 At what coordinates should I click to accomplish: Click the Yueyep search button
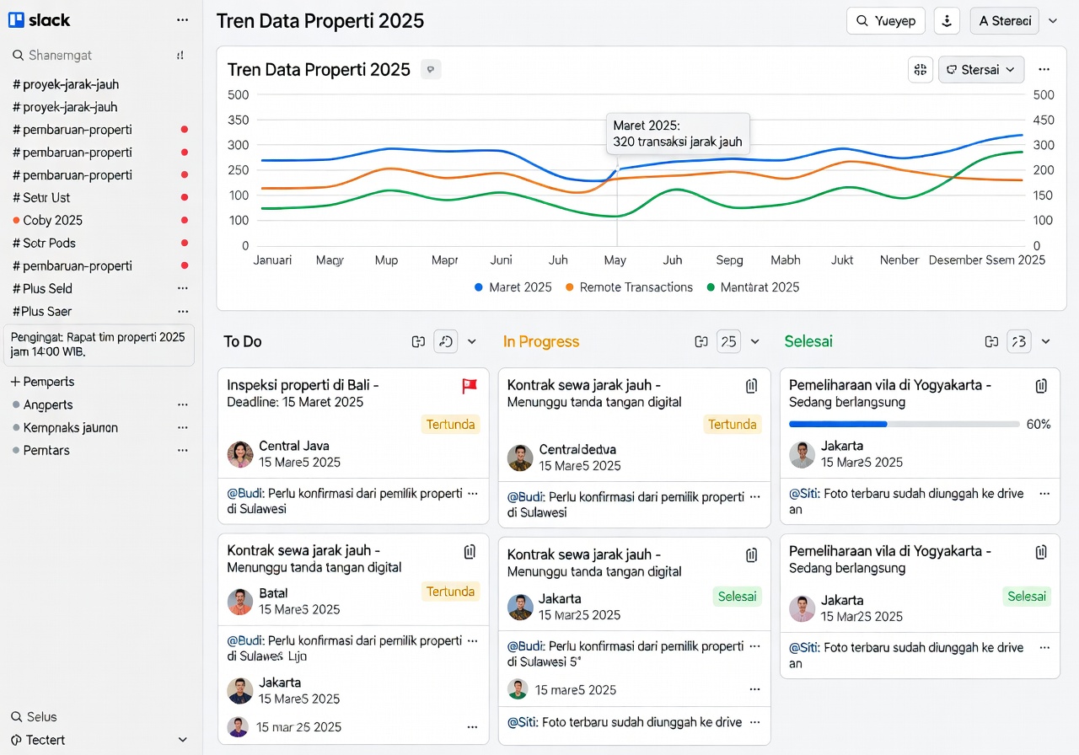point(885,21)
